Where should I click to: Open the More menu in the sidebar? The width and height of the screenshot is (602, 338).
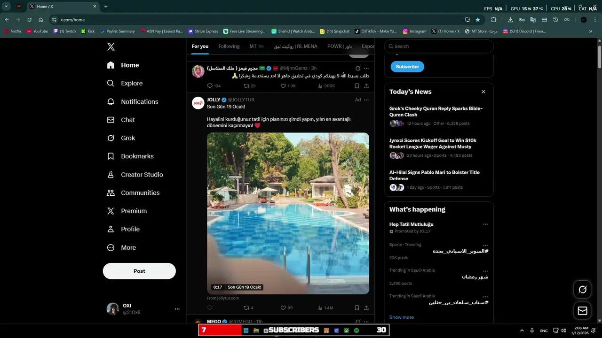coord(121,247)
